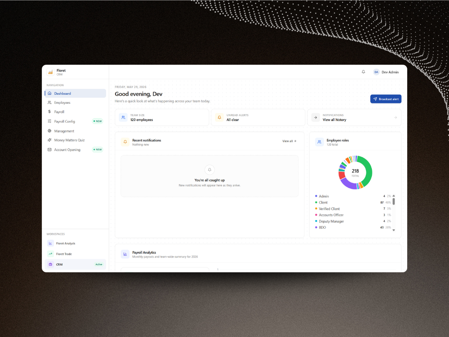449x337 pixels.
Task: Click the Notifications arrow icon box
Action: pyautogui.click(x=316, y=117)
